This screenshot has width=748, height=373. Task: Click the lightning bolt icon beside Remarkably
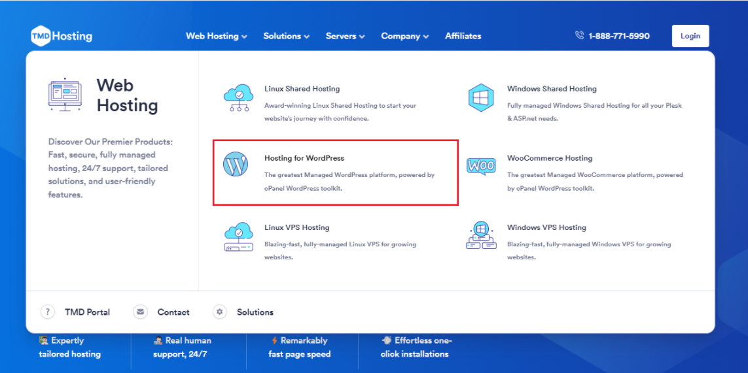pyautogui.click(x=274, y=340)
